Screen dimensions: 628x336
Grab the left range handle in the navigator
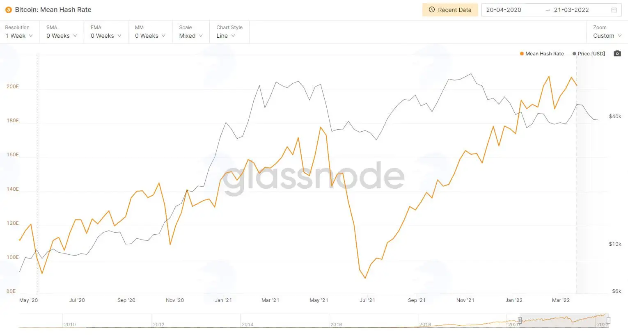click(520, 320)
